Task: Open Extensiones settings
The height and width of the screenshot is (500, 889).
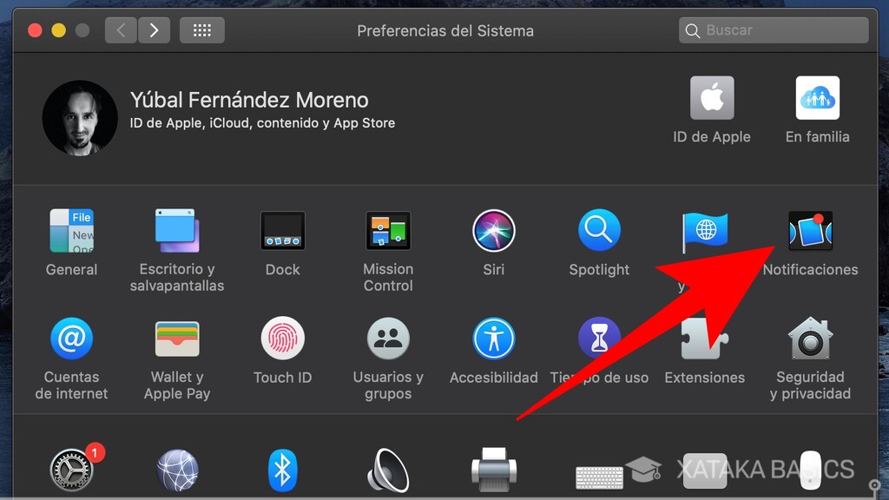Action: point(704,339)
